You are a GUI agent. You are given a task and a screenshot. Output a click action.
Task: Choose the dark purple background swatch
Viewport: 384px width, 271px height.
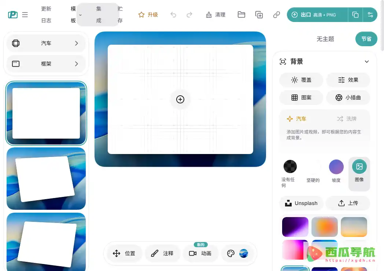295,227
